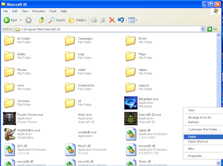The image size is (223, 166).
Task: Click the green Go button
Action: pos(212,29)
